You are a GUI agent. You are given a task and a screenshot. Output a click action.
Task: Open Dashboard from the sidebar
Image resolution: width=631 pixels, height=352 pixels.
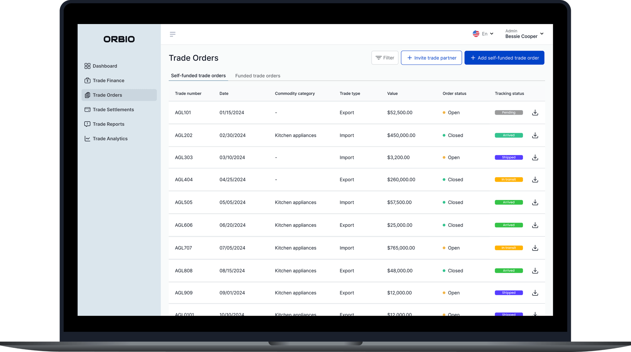pos(105,66)
